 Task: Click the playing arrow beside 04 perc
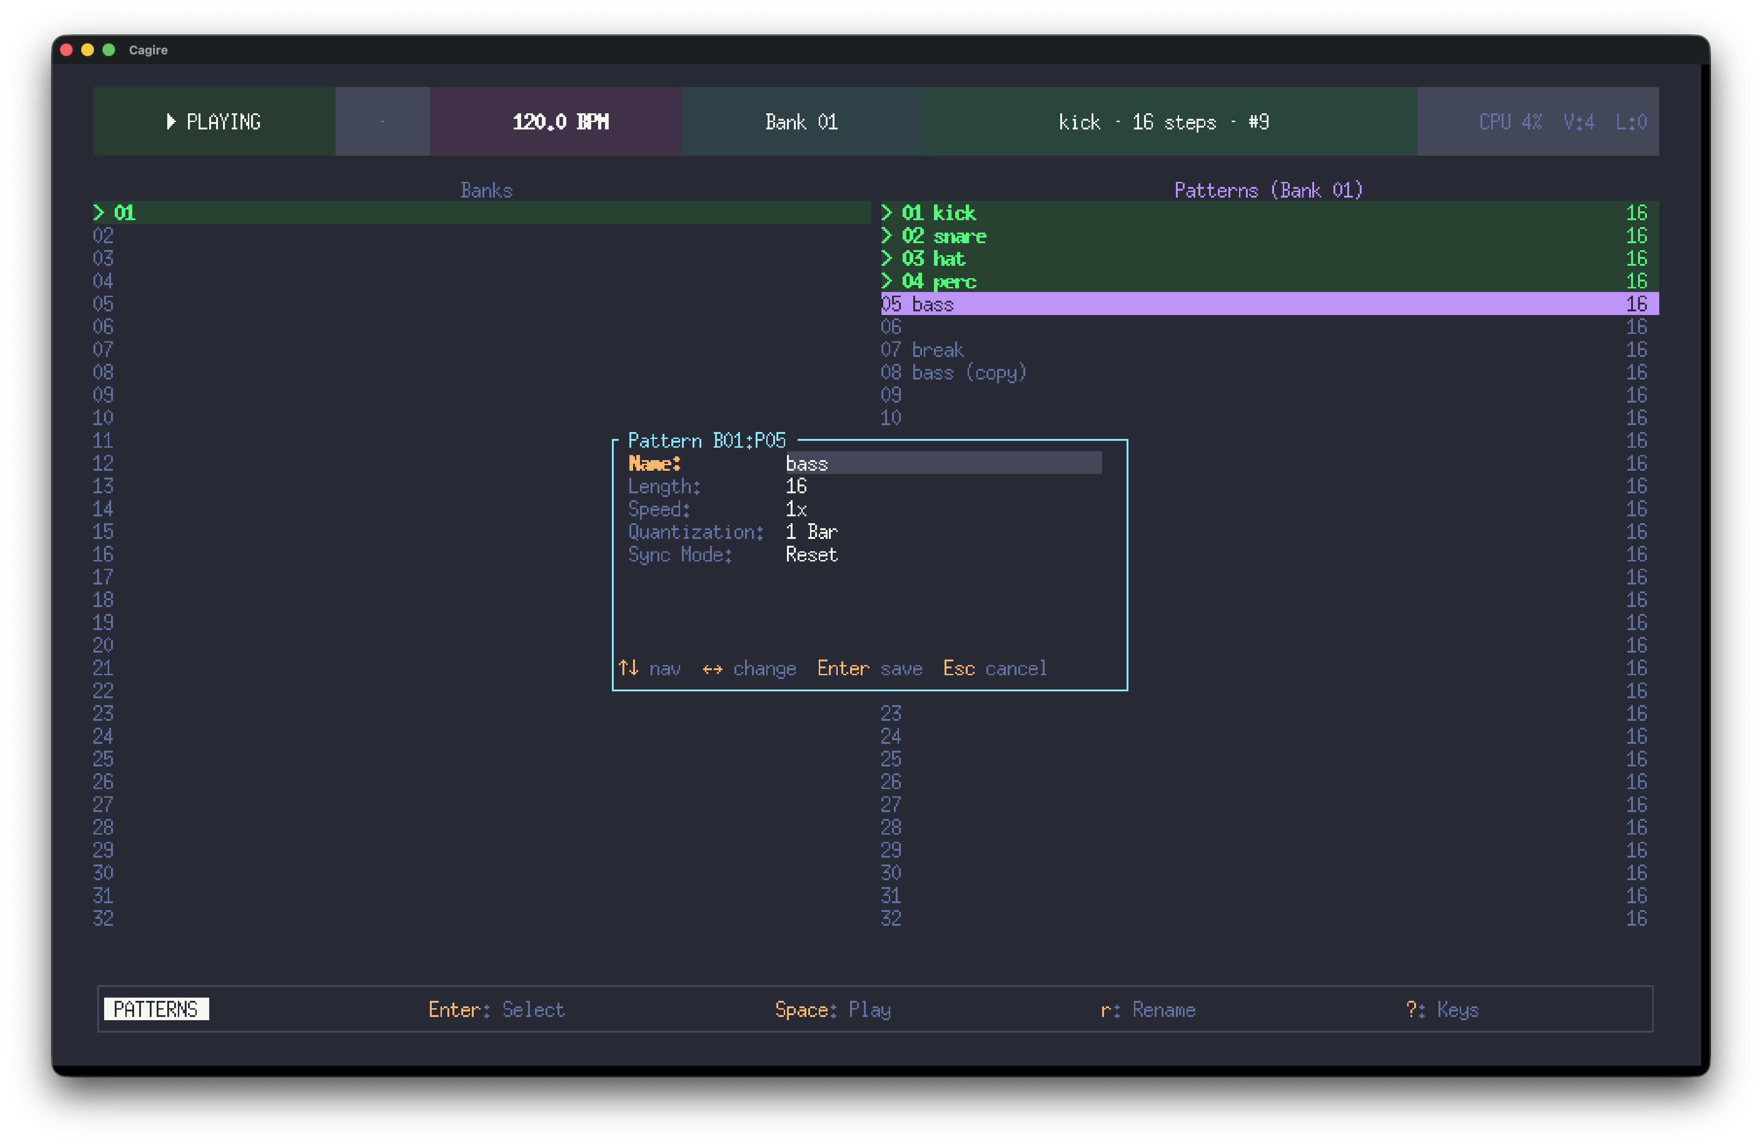[886, 281]
